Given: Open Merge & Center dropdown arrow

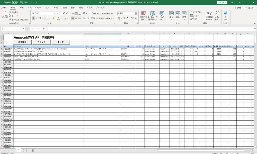Looking at the screenshot, I should click(114, 18).
